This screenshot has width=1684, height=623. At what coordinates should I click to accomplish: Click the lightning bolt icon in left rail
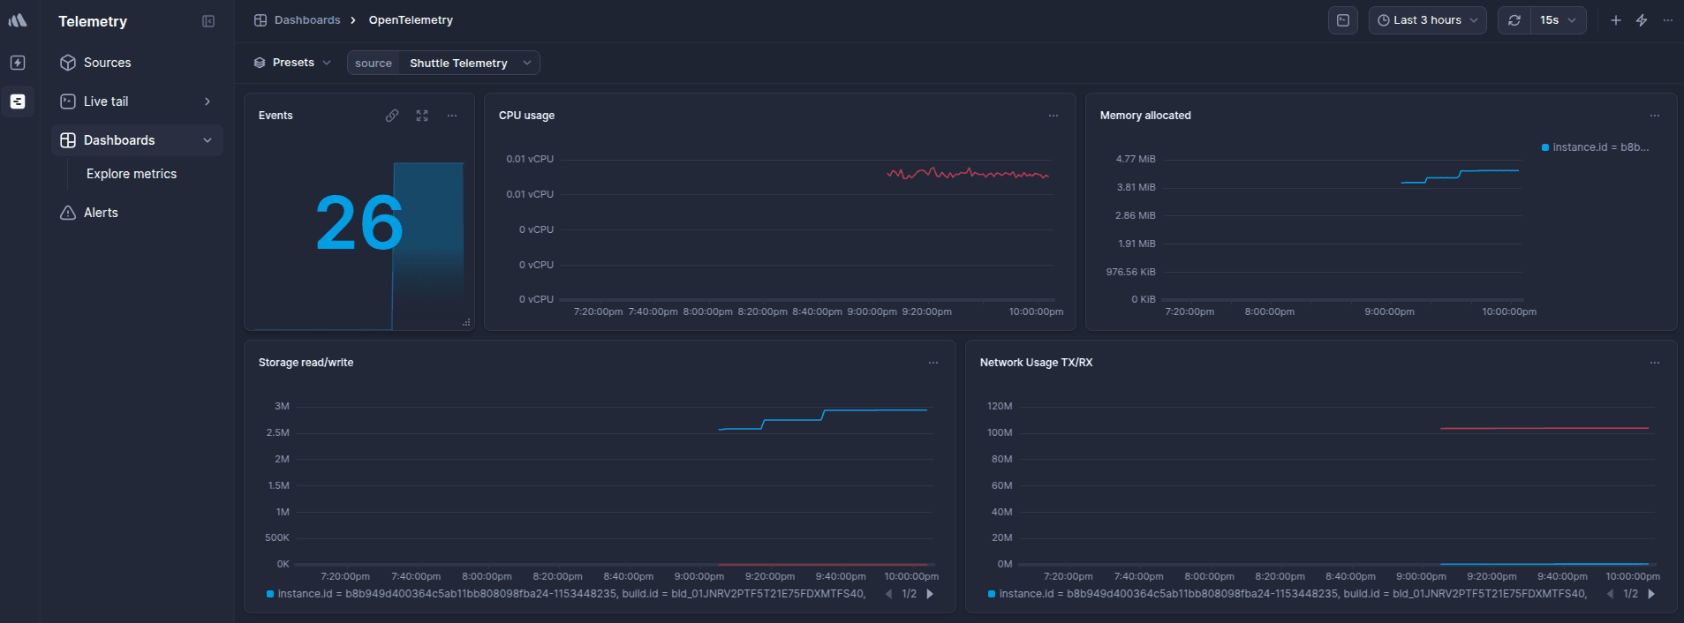tap(18, 63)
